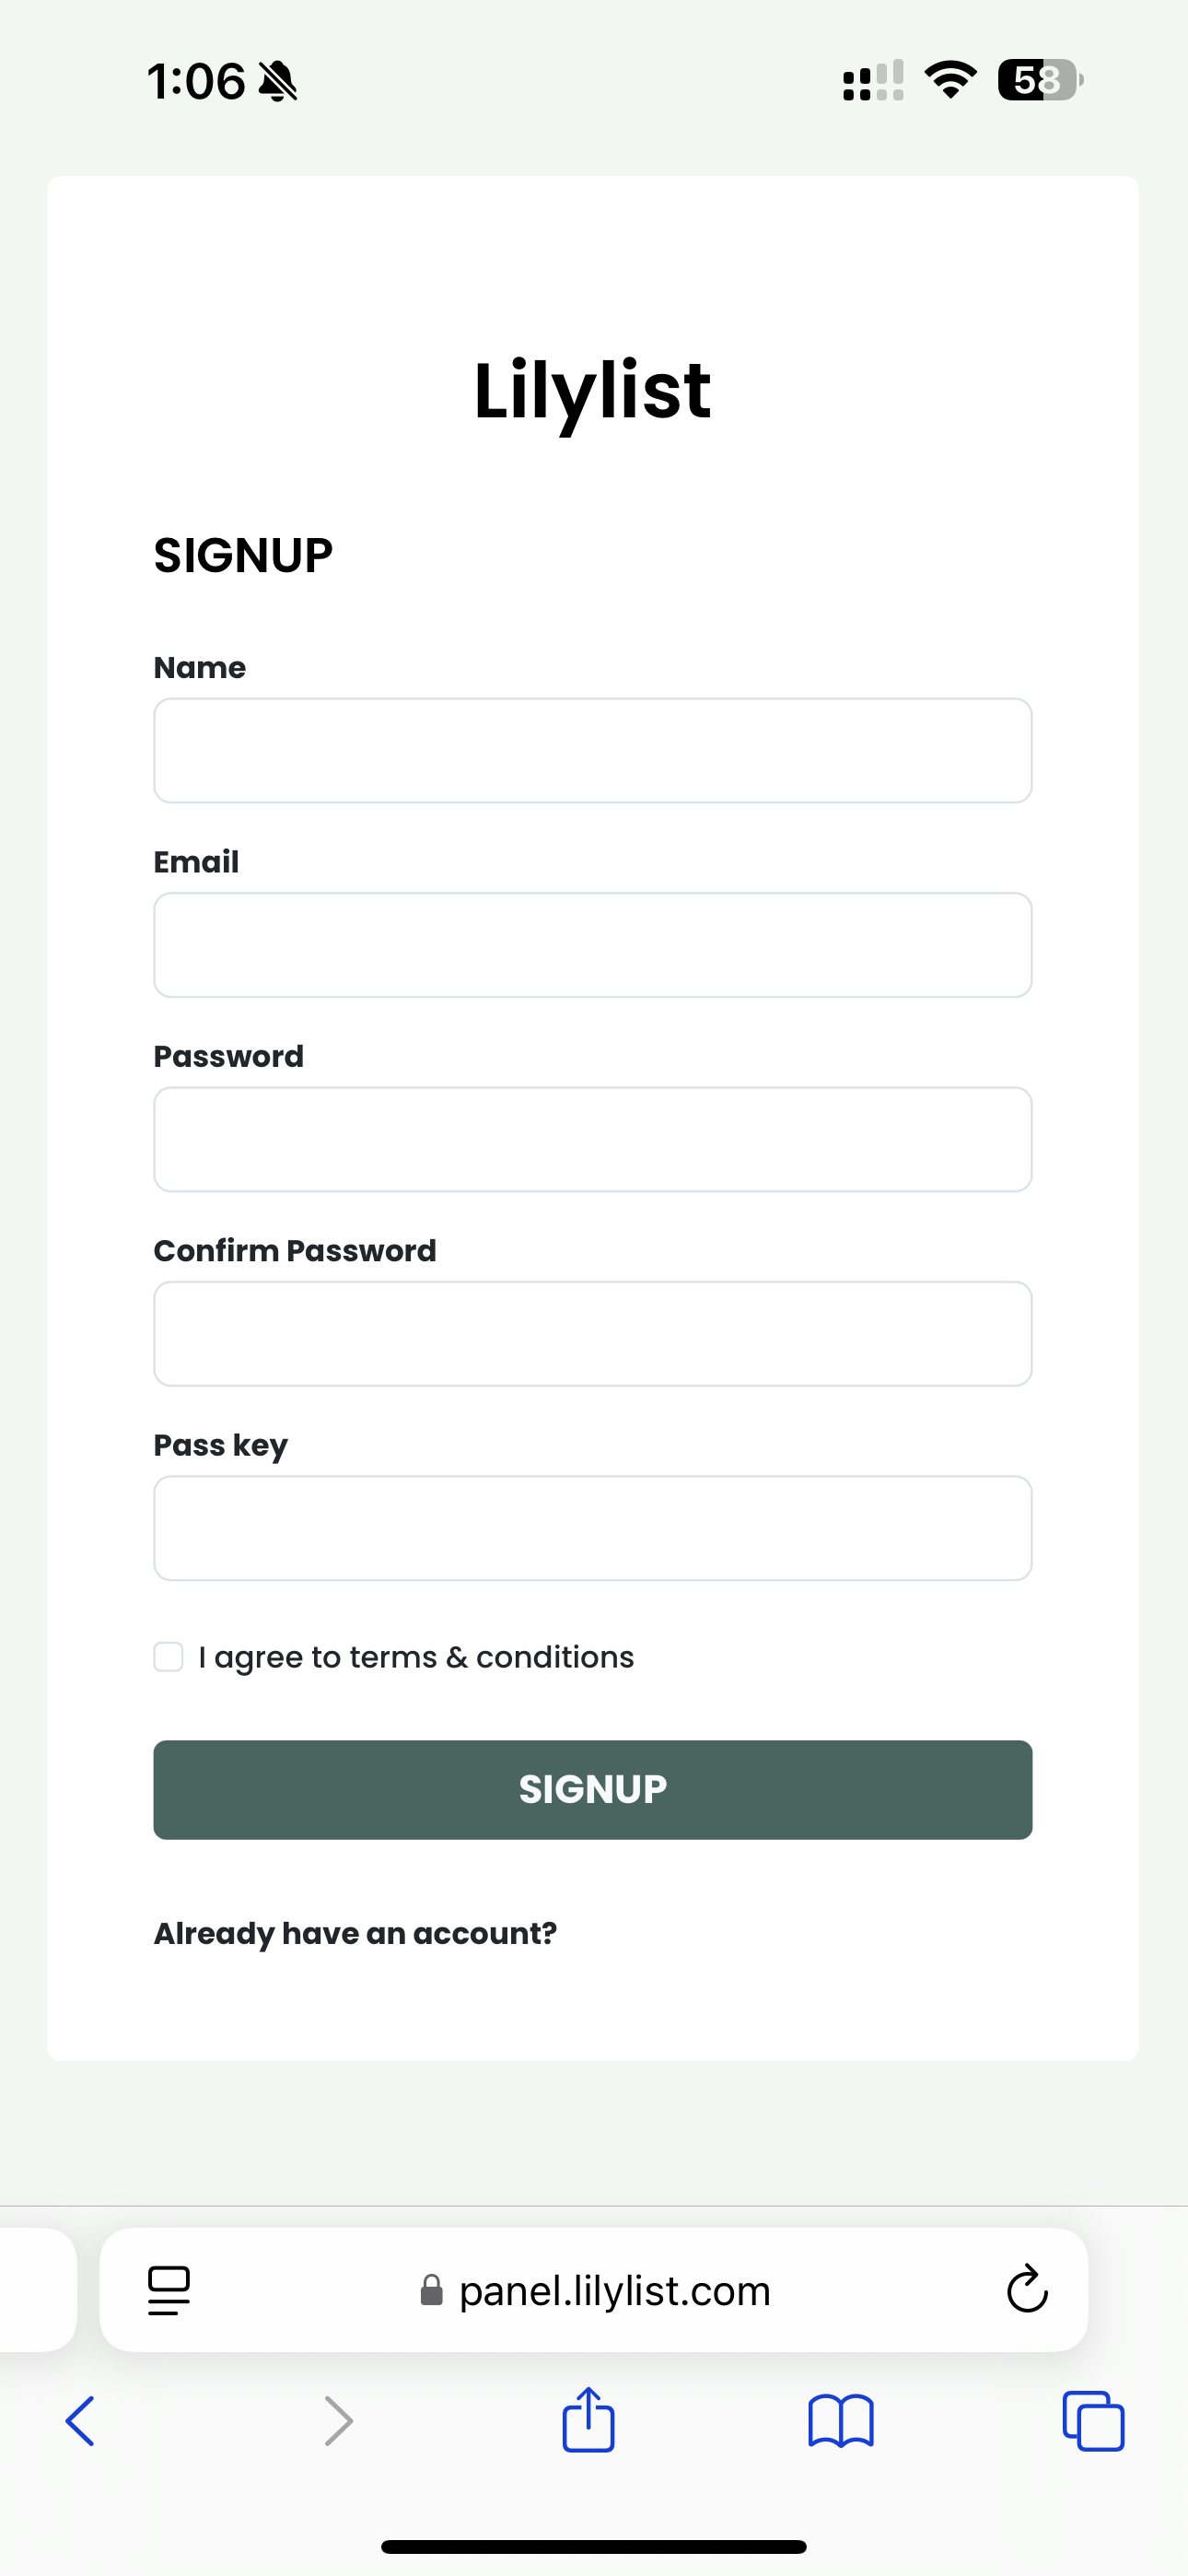Screen dimensions: 1188x2576
Task: Tap the Wi-Fi status icon
Action: pos(950,80)
